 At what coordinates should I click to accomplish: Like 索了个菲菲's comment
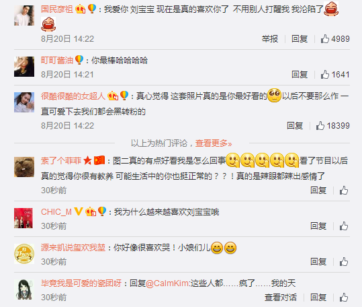(344, 191)
